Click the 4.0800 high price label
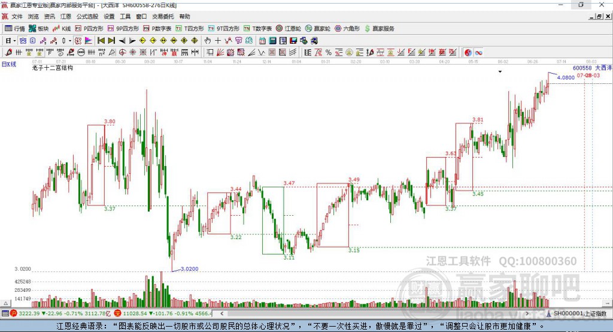Viewport: 613px width, 332px height. [x=566, y=77]
